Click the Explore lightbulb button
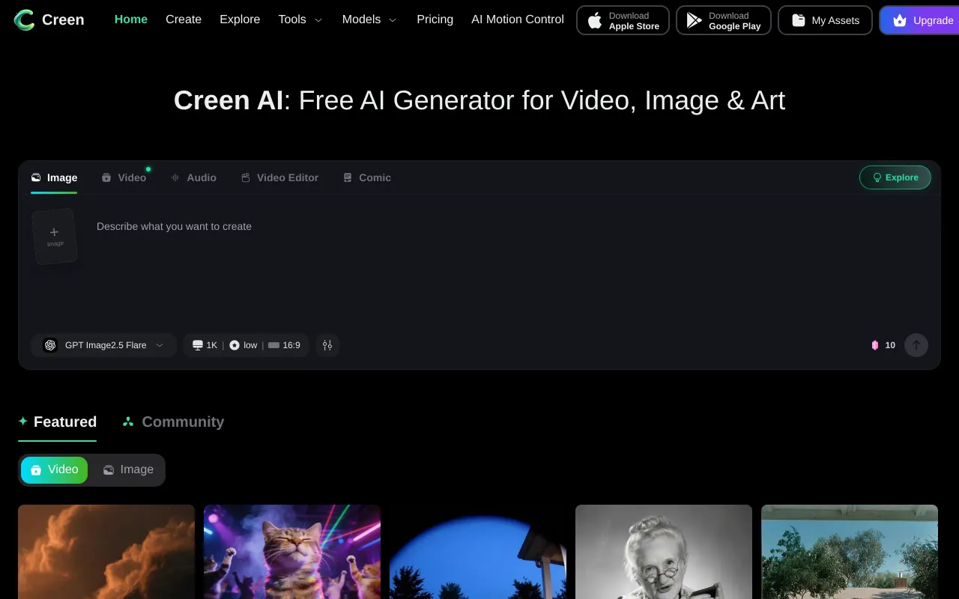The image size is (959, 599). (x=895, y=177)
